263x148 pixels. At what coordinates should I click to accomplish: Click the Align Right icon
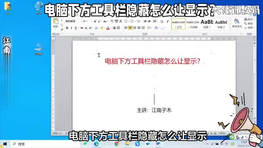tap(134, 28)
